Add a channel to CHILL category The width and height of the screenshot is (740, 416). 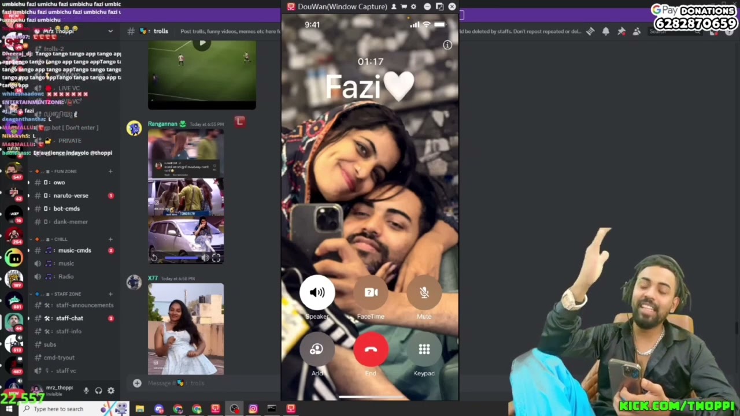[110, 239]
